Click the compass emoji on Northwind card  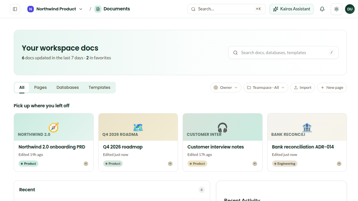(54, 127)
